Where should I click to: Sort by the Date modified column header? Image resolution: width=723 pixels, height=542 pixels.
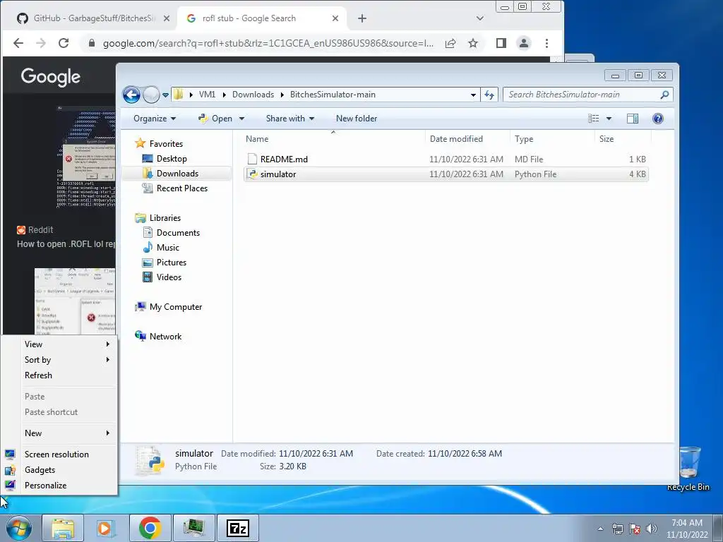click(x=467, y=139)
